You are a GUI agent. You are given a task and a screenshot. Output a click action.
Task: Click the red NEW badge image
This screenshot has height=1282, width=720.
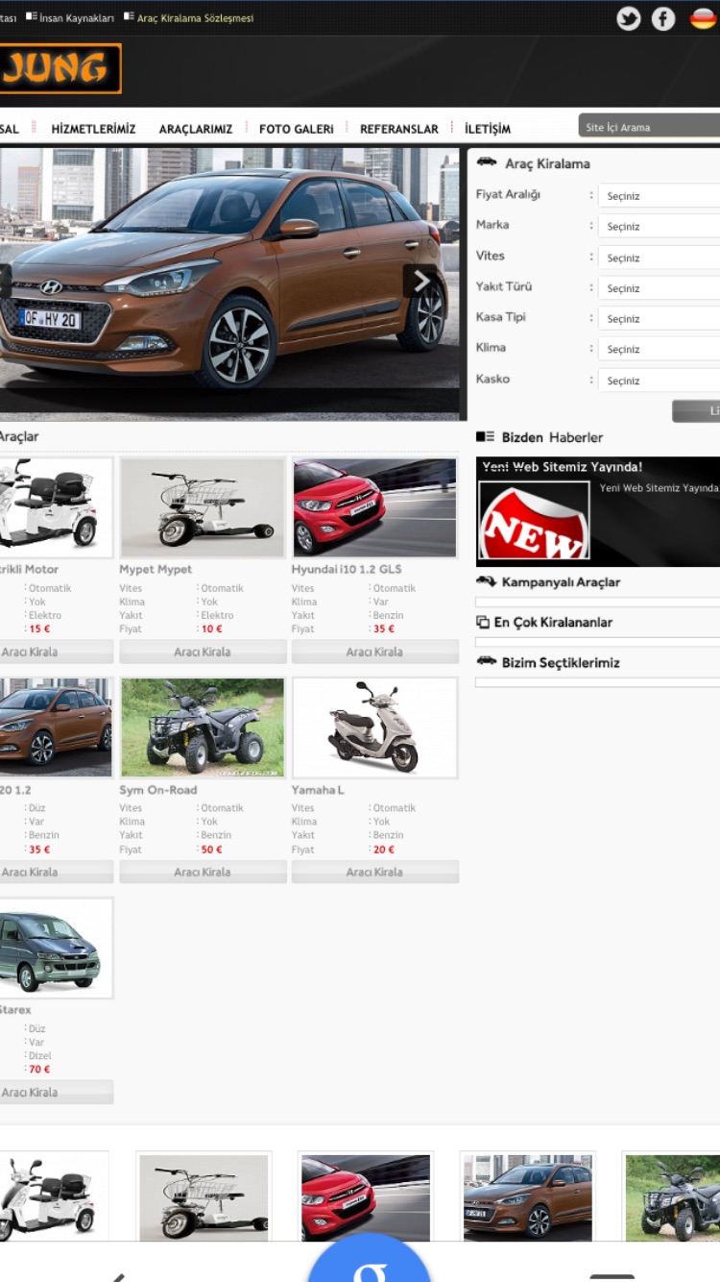click(534, 520)
